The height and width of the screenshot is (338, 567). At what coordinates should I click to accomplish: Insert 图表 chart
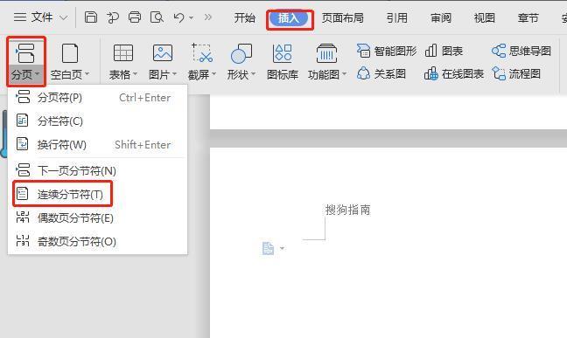(444, 51)
